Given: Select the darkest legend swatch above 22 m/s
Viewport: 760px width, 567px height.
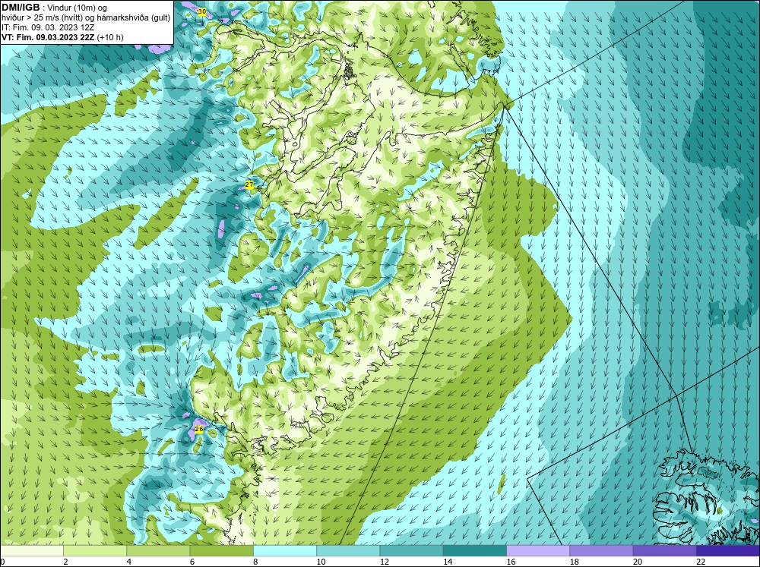Looking at the screenshot, I should coord(728,551).
